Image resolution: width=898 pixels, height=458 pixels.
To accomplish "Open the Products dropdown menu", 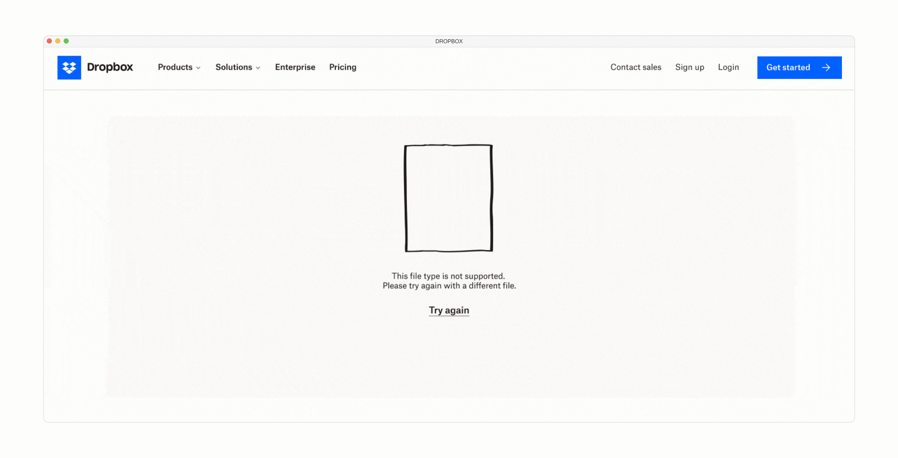I will pyautogui.click(x=179, y=67).
